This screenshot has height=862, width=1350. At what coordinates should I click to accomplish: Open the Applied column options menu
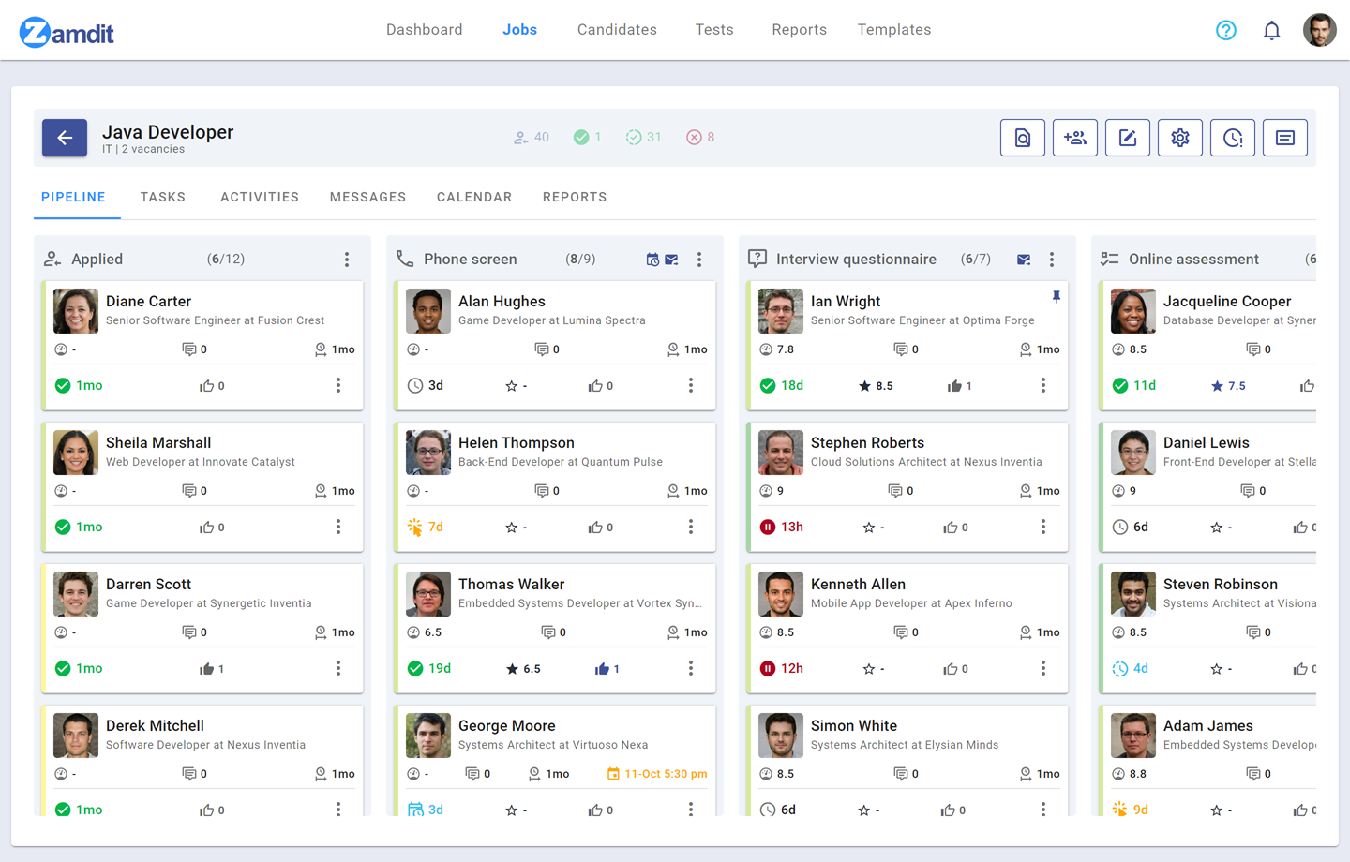[347, 259]
